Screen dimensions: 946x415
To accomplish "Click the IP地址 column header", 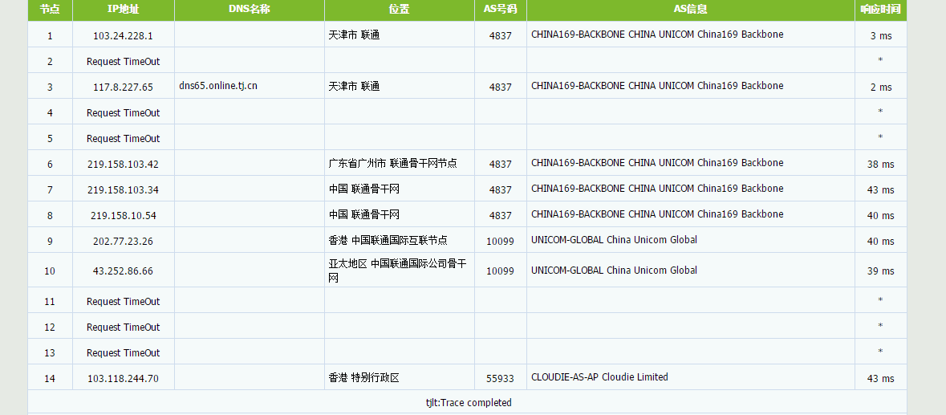I will coord(123,10).
